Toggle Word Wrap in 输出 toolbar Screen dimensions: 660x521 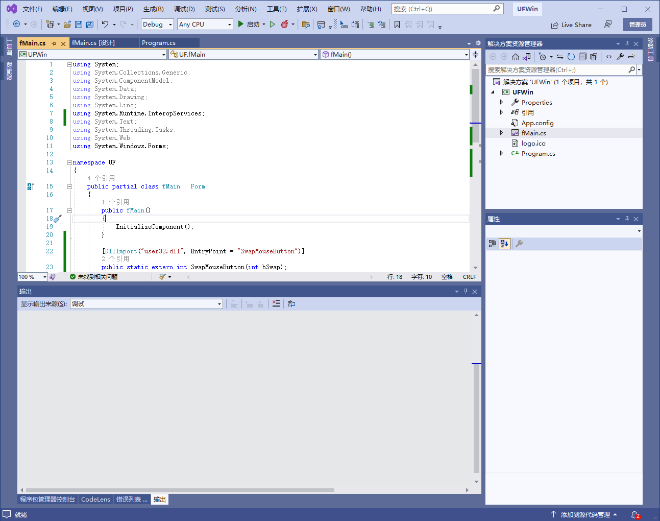point(291,303)
